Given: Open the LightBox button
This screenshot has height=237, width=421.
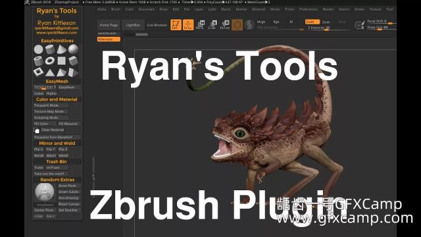Looking at the screenshot, I should pos(133,25).
